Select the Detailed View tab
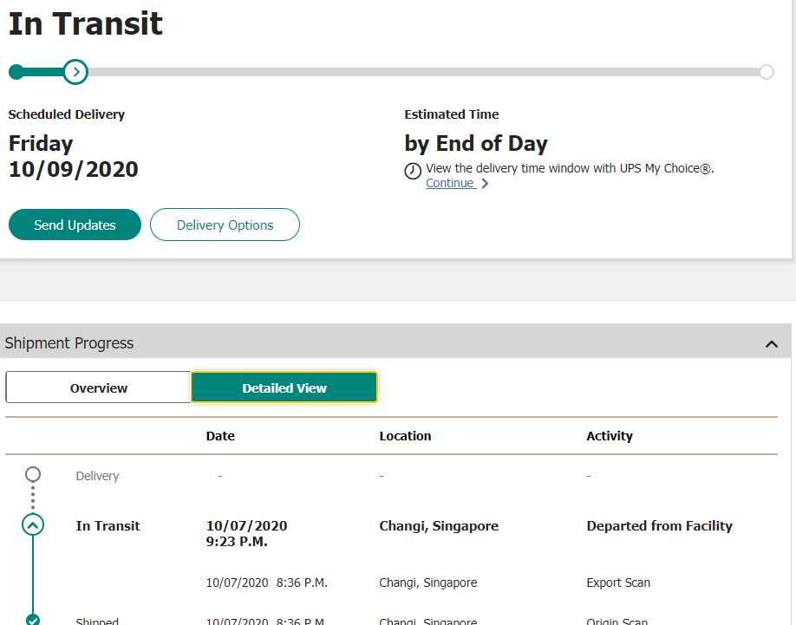 (284, 387)
